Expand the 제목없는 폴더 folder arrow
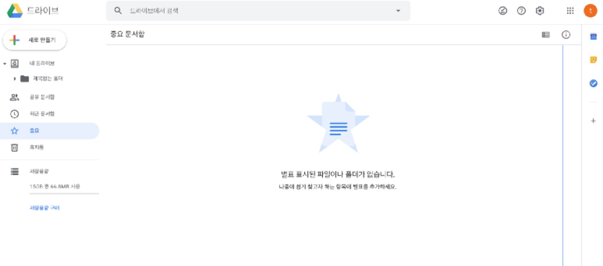 (15, 78)
